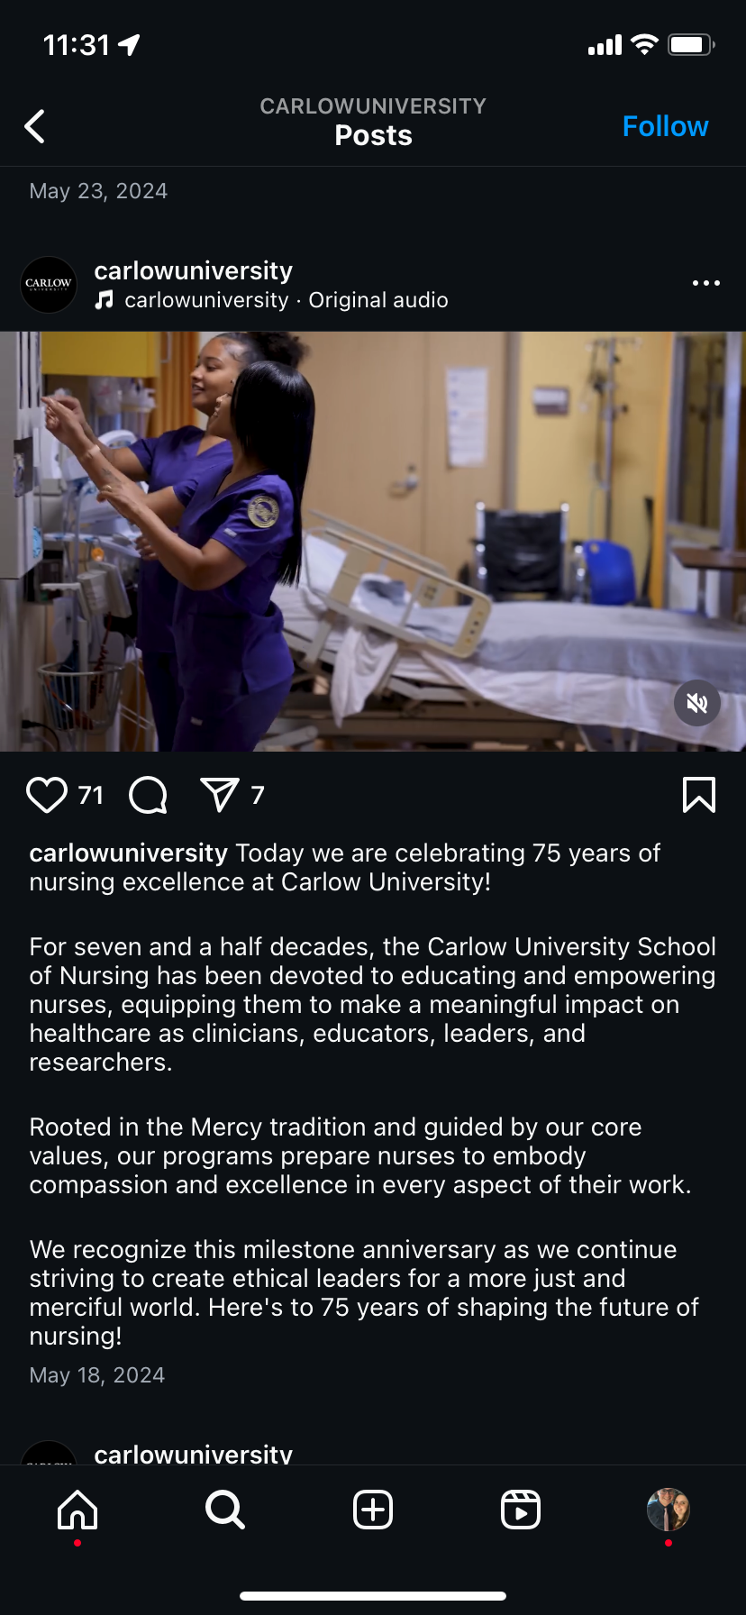Unmute the video sound
This screenshot has height=1615, width=746.
click(696, 703)
